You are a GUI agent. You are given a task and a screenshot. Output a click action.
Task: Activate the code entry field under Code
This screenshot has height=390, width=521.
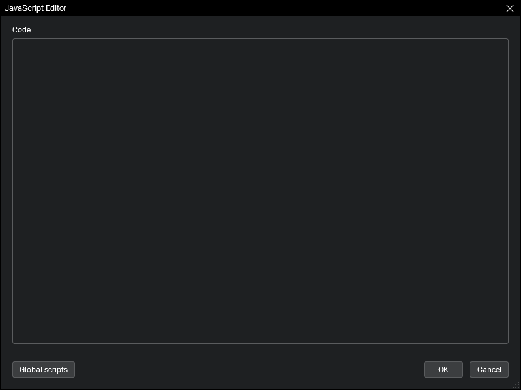(260, 191)
